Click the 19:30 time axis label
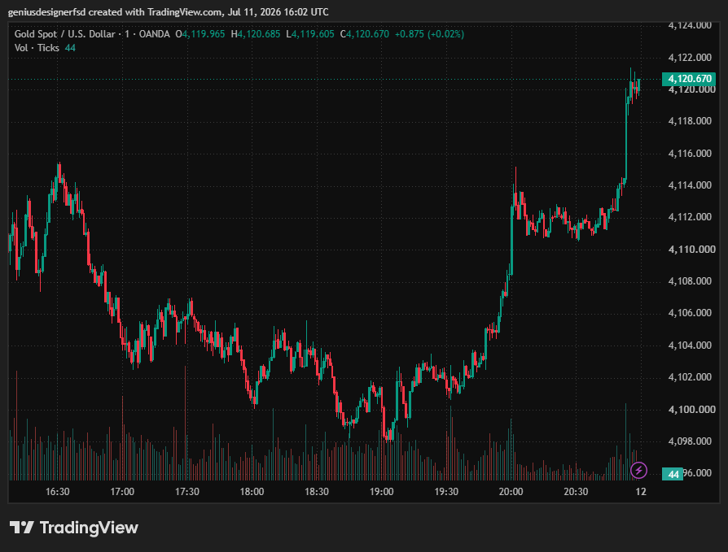 [446, 492]
